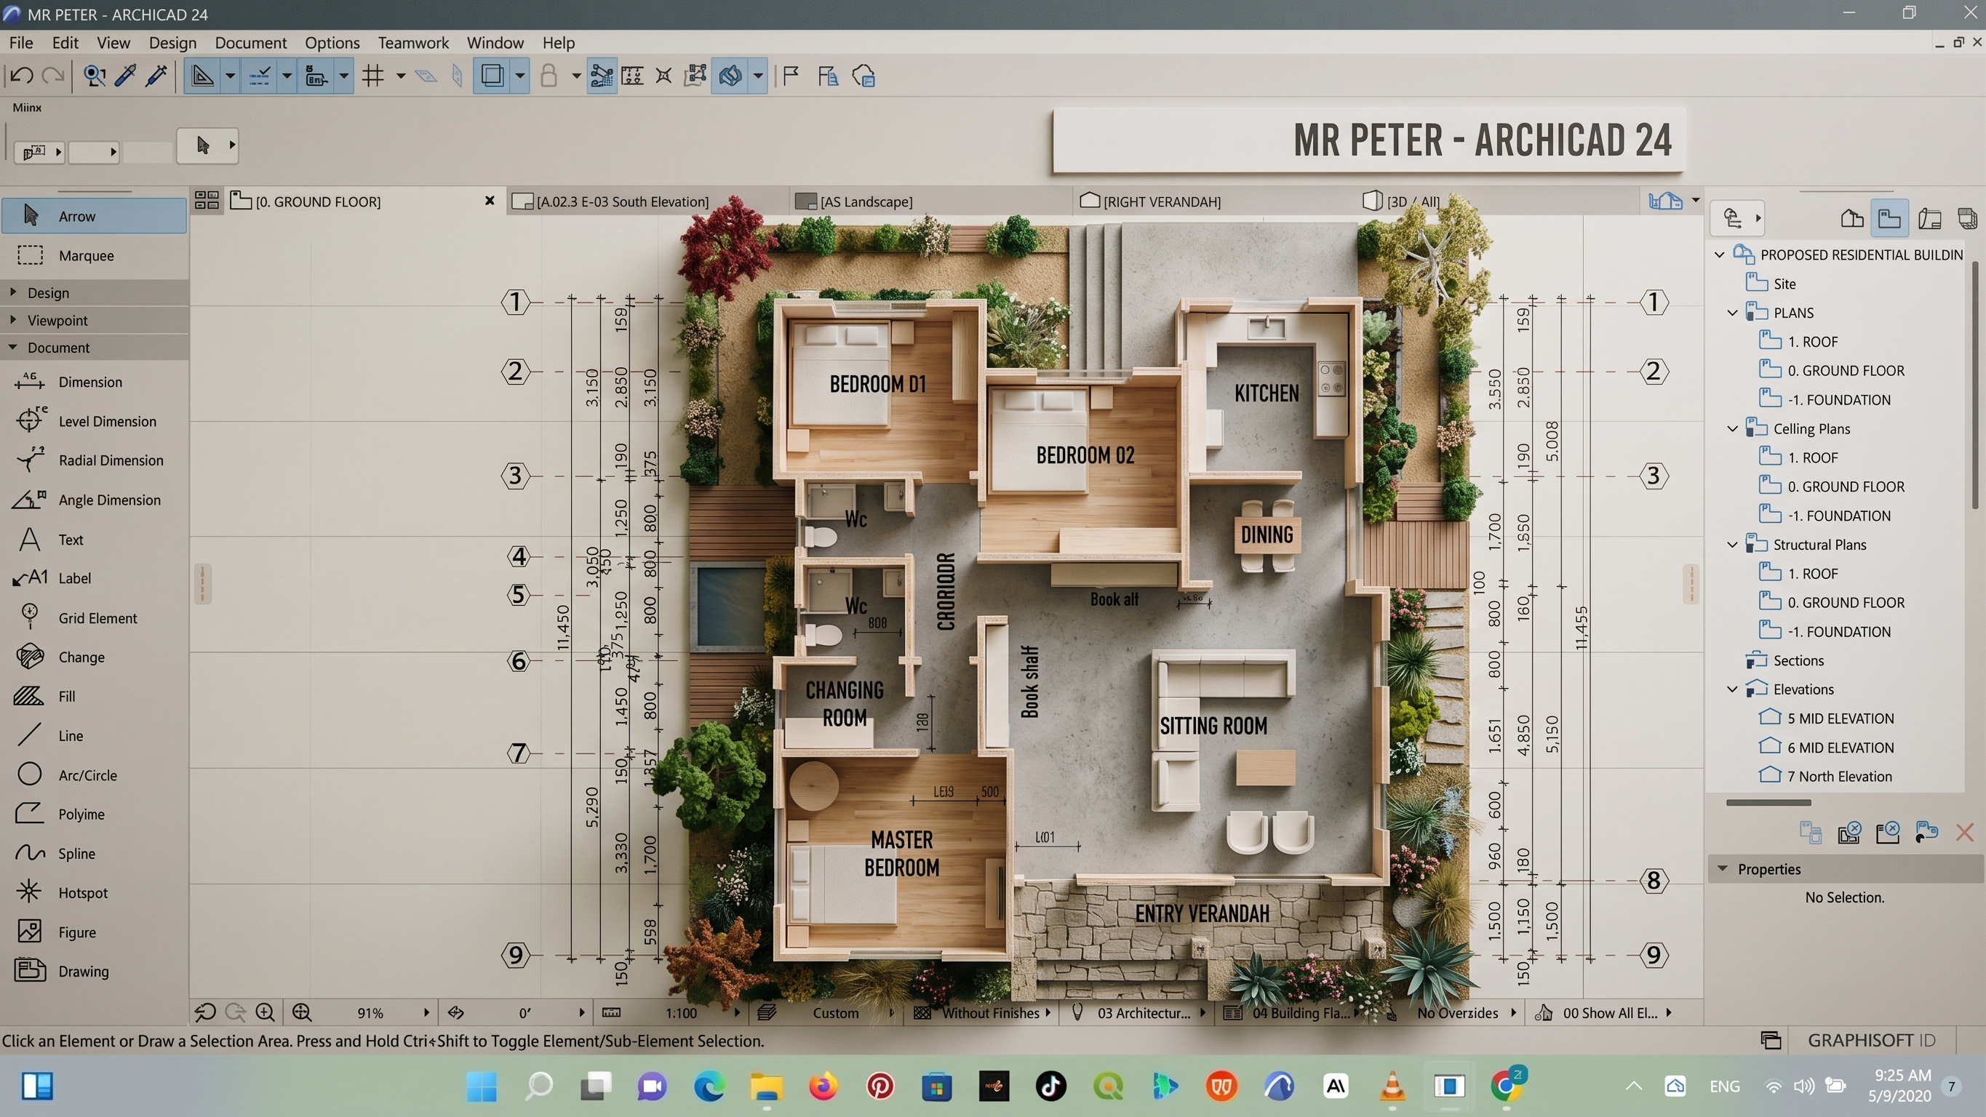
Task: Select the Arrow tool
Action: pyautogui.click(x=94, y=216)
